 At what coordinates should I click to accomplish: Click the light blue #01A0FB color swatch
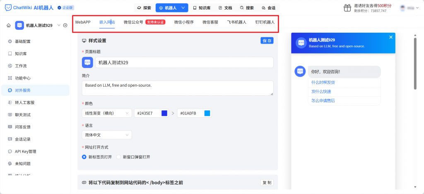(x=207, y=113)
